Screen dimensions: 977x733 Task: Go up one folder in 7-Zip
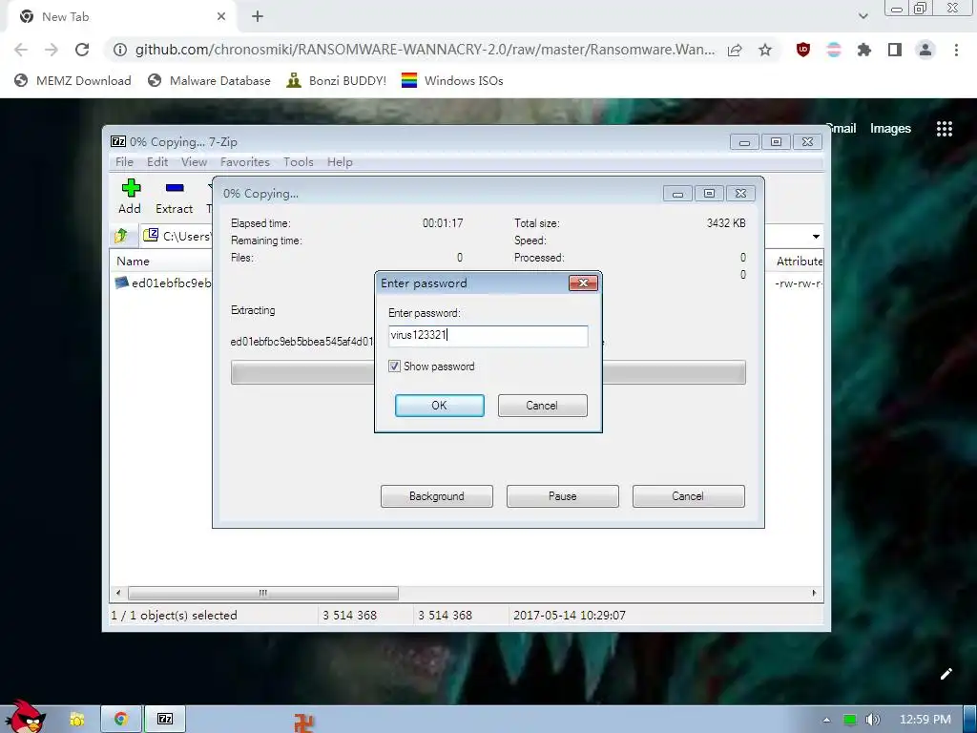(121, 236)
